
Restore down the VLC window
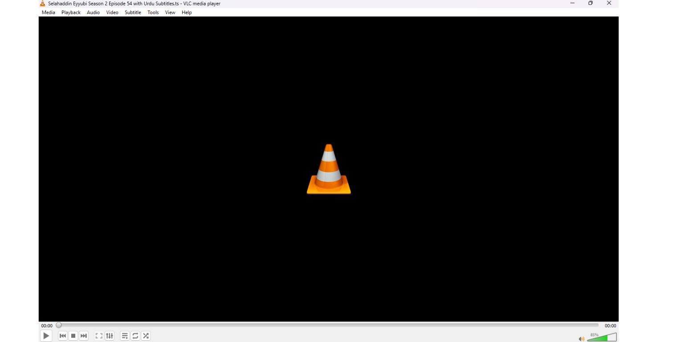coord(590,4)
